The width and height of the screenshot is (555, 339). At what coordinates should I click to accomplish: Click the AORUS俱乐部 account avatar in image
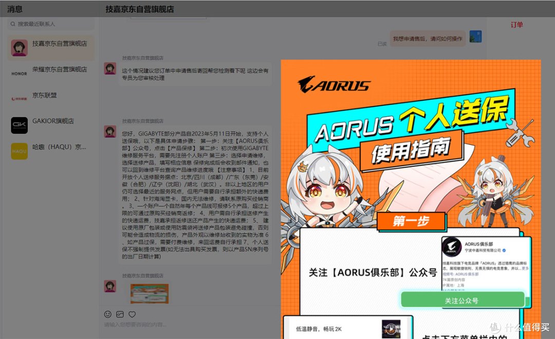click(452, 247)
